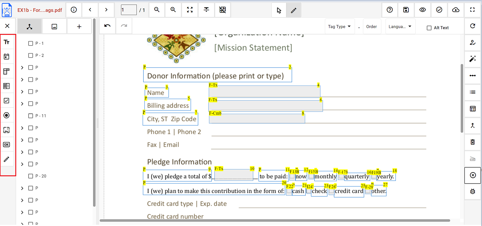Check the P - 11 tag checkbox
Viewport: 482px width, 226px height.
click(x=31, y=116)
